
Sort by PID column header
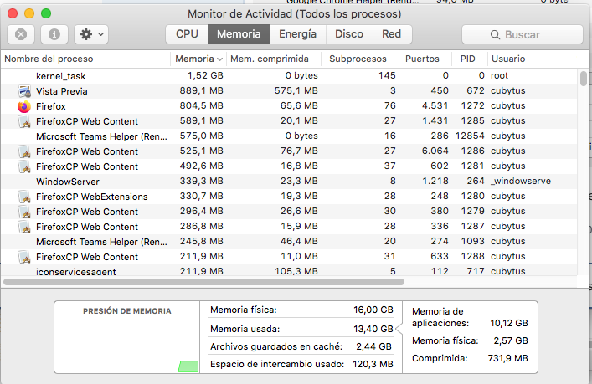pyautogui.click(x=467, y=59)
